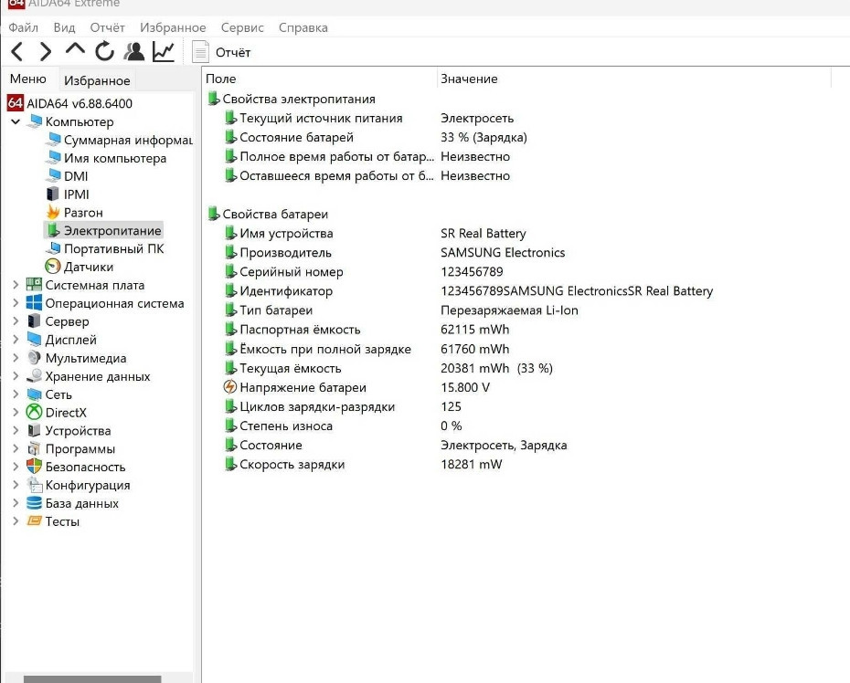
Task: Click the Поле column header
Action: coord(221,79)
